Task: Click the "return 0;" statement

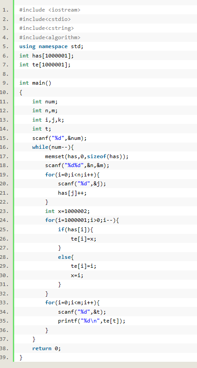Action: tap(47, 348)
